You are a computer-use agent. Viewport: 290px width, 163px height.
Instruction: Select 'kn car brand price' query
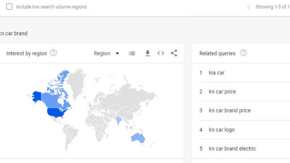pos(229,111)
